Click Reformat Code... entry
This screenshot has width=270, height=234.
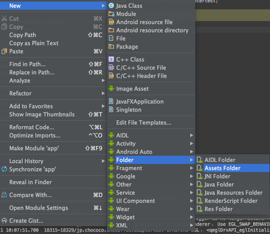53,127
